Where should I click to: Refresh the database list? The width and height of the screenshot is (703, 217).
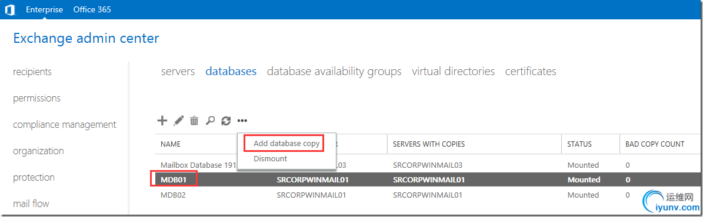[x=226, y=120]
